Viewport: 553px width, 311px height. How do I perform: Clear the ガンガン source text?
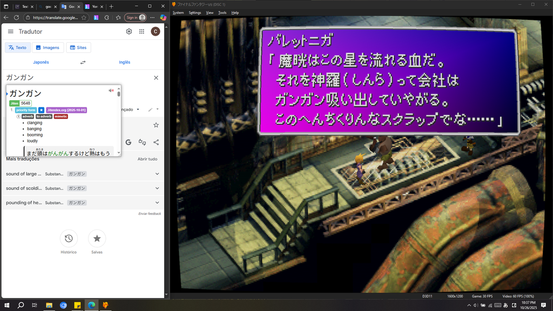[x=156, y=78]
